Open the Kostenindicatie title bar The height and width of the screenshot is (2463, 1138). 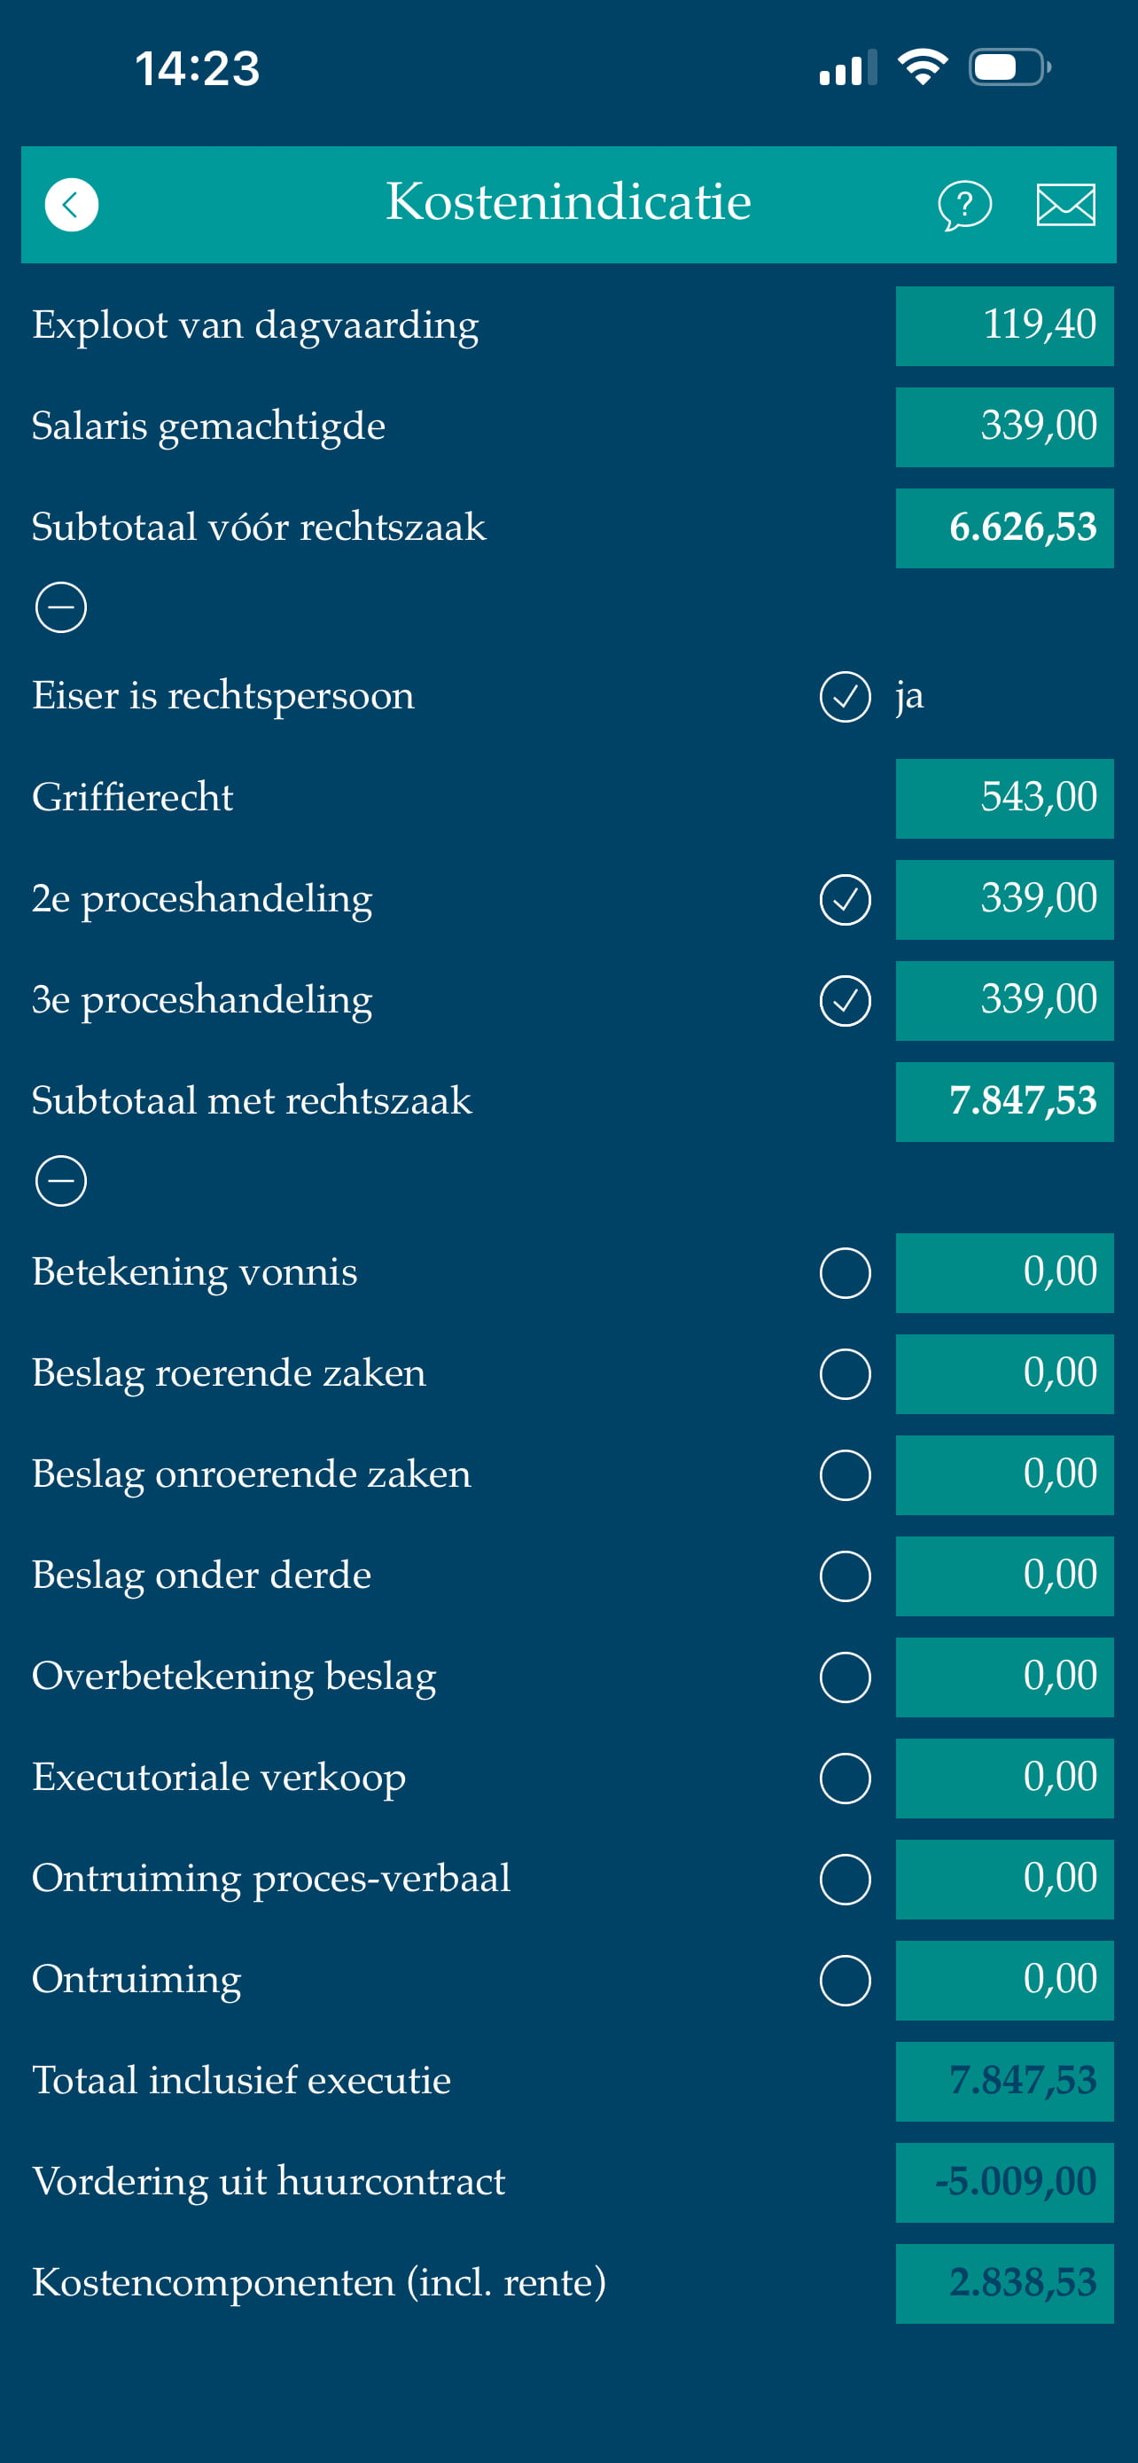(x=568, y=204)
